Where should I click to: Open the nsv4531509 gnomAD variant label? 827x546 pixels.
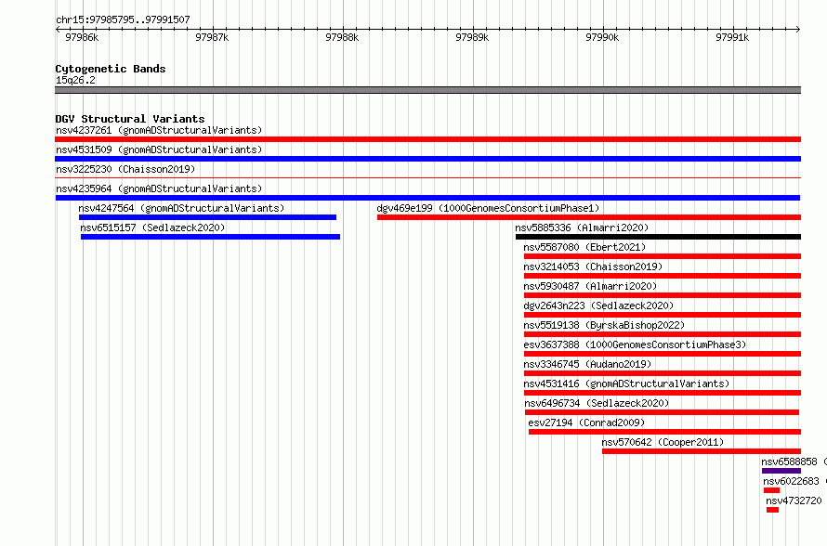point(159,149)
